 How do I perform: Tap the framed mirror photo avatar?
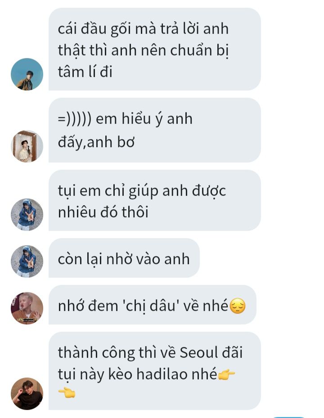(27, 146)
